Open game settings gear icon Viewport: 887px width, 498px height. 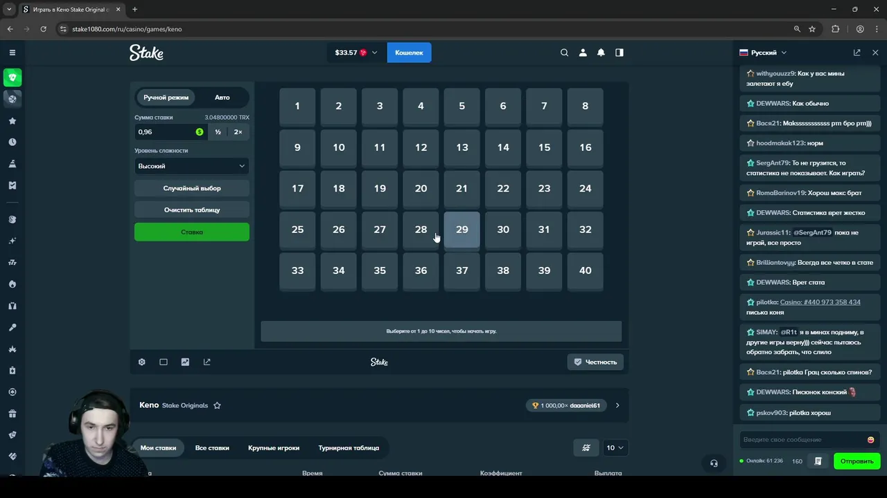tap(142, 362)
